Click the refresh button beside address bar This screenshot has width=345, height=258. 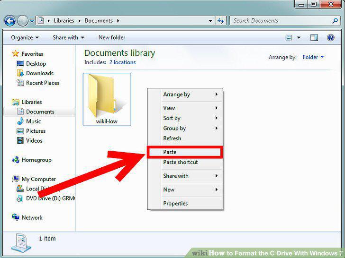pos(221,21)
